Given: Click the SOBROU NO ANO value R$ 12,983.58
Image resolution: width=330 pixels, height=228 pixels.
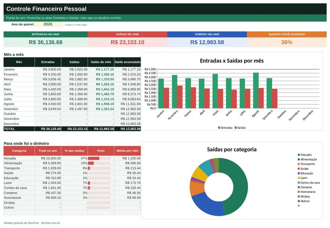Looking at the screenshot, I should 207,42.
